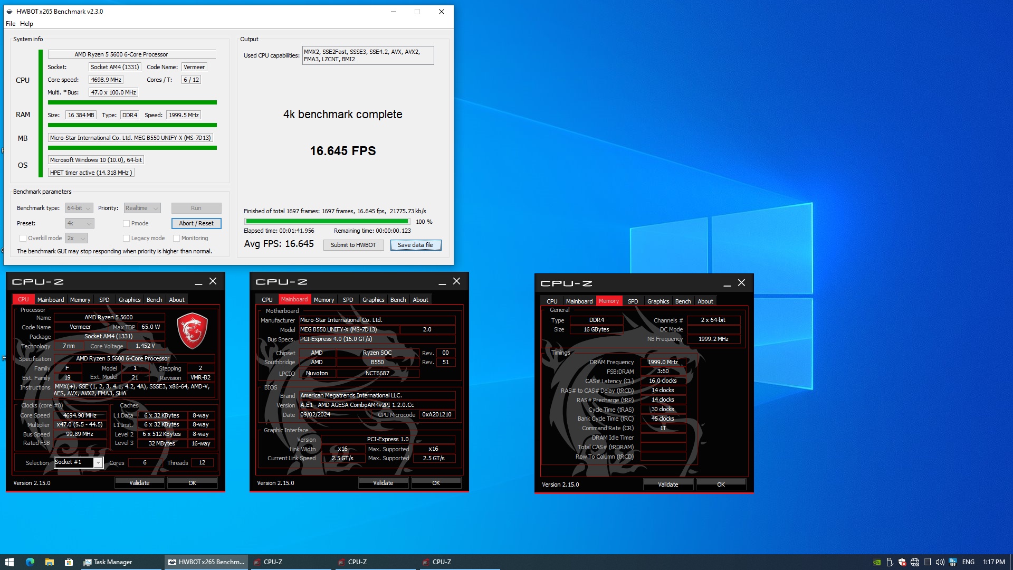Click Validate in the CPU-Z Memory window

[x=668, y=484]
